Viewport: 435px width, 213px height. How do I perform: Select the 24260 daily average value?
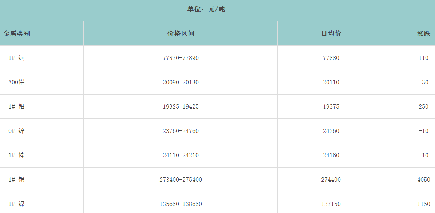[331, 131]
